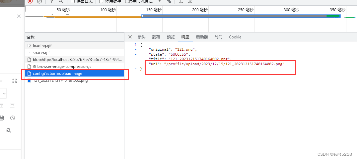Click the 150 毫秒 timeline marker
This screenshot has height=159, width=357.
154,10
